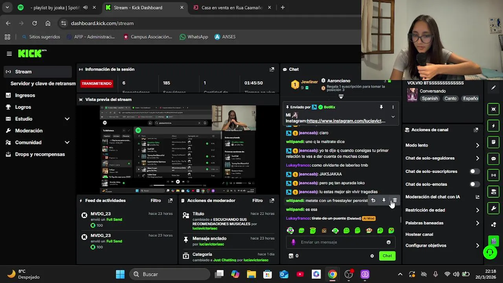The image size is (503, 283).
Task: Open Windows Start menu
Action: point(120,274)
